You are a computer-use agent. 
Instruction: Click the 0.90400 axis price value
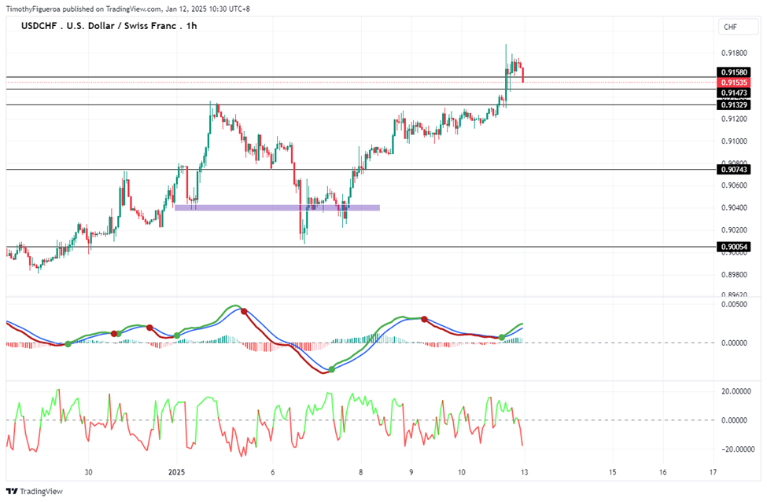coord(734,208)
